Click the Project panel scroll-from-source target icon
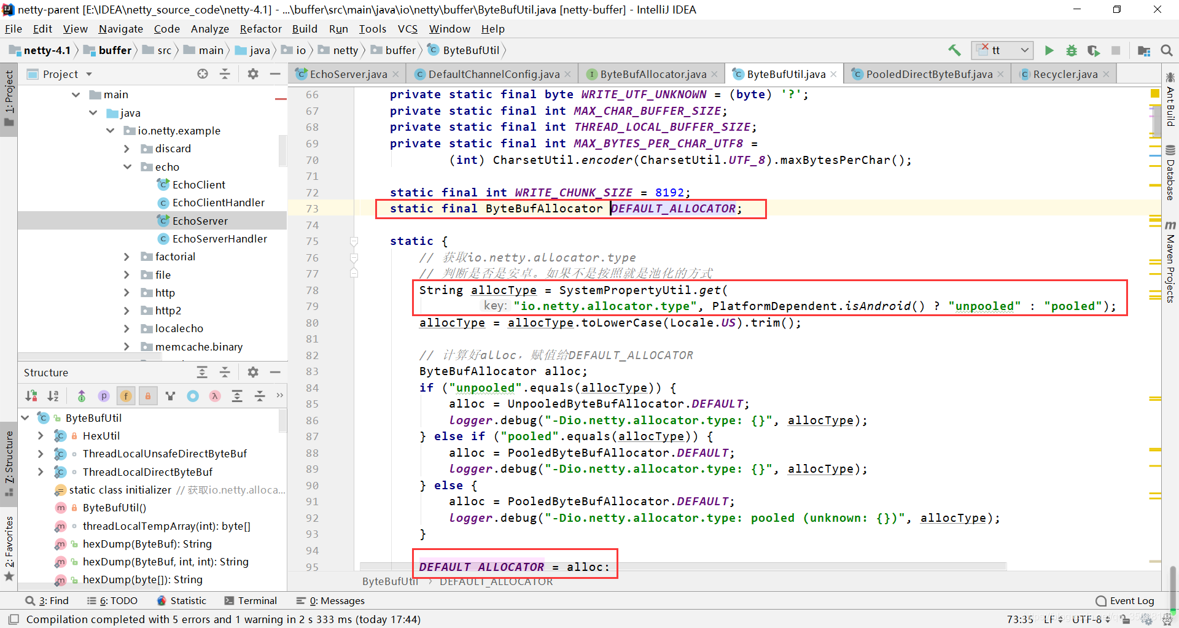The width and height of the screenshot is (1179, 628). pyautogui.click(x=203, y=74)
